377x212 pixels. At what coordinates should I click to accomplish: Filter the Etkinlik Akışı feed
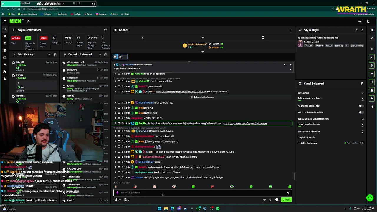(49, 54)
